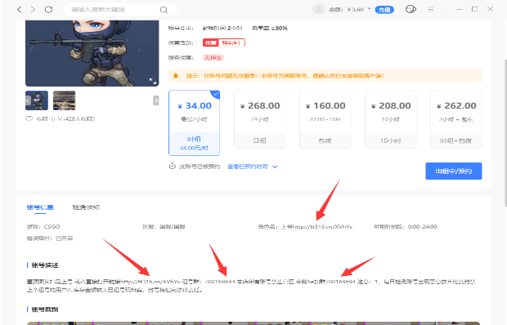Click the blue recharge button
This screenshot has width=507, height=325.
(384, 10)
